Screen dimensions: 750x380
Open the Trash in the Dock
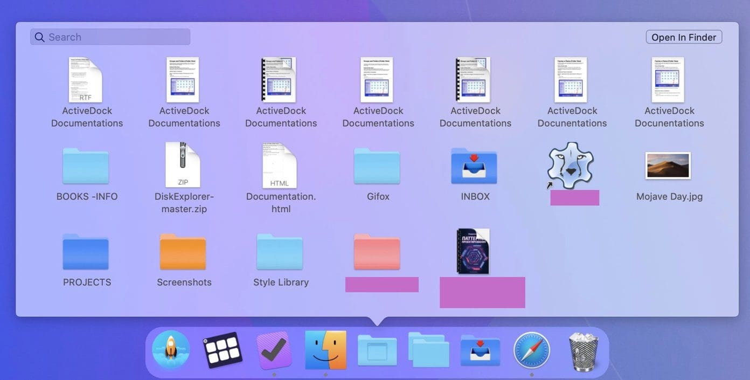pyautogui.click(x=584, y=351)
